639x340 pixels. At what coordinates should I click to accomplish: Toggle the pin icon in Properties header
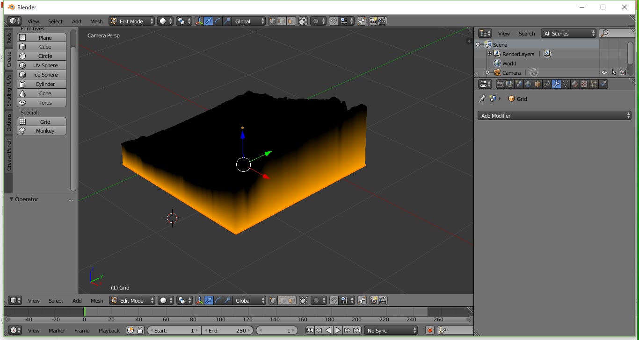click(481, 99)
